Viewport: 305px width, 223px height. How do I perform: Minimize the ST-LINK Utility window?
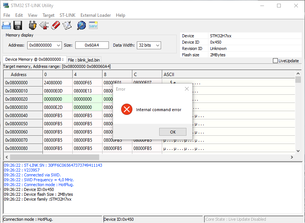pyautogui.click(x=262, y=6)
